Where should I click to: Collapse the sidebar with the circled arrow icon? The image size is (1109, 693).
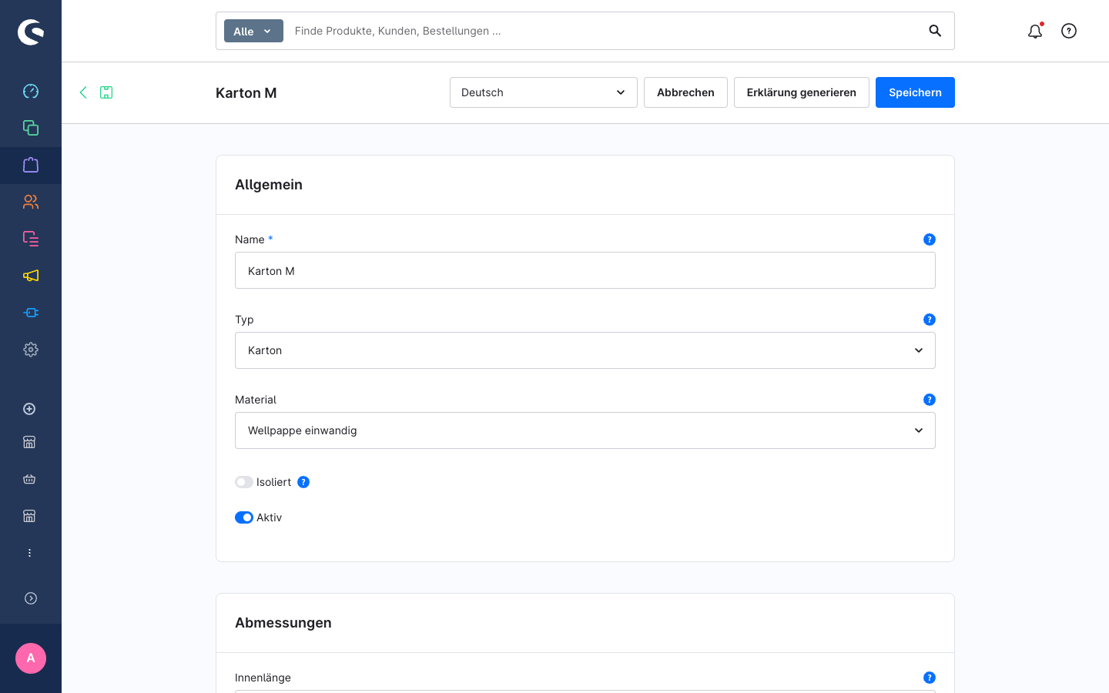pos(31,598)
